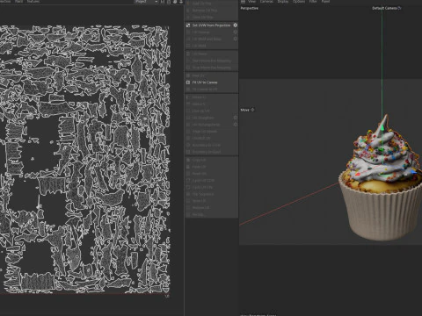Viewport: 422px width, 316px height.
Task: Run Fit UV in Canvas command
Action: point(205,83)
